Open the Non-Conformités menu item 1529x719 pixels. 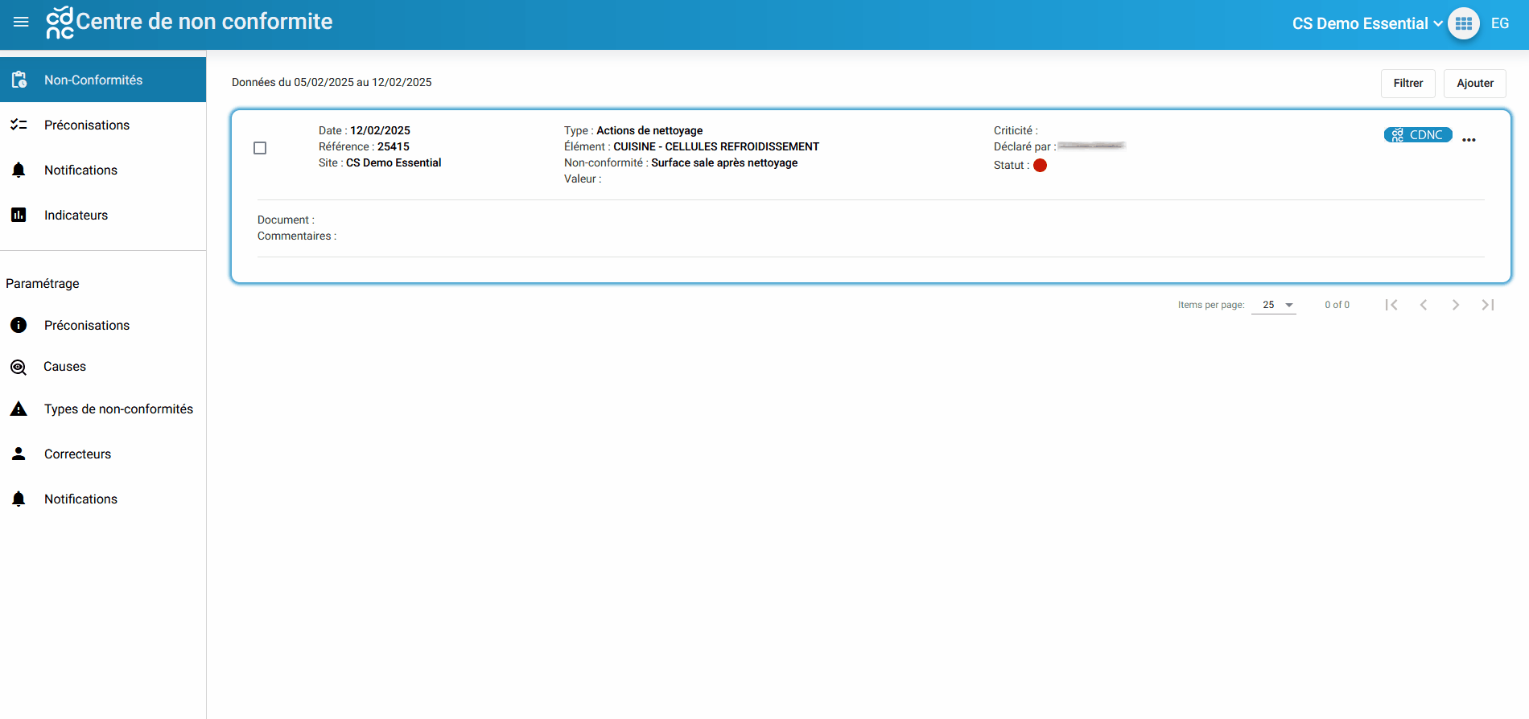click(x=93, y=80)
